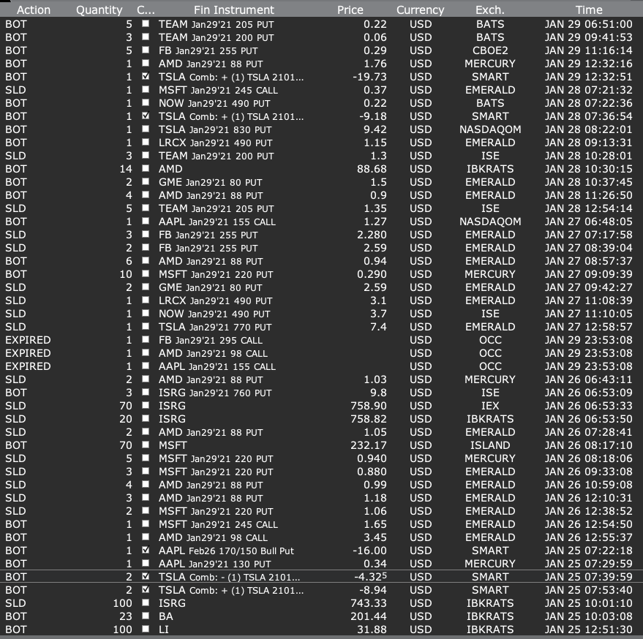Select MSFT Jan29'21 220 PUT sold at 0.940
643x639 pixels.
pyautogui.click(x=216, y=458)
